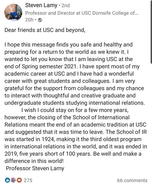Click the 'difference in this world!' line
Image resolution: width=152 pixels, height=186 pixels.
tap(34, 161)
